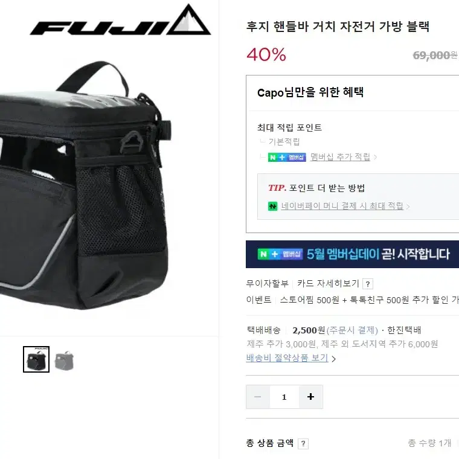Expand arrow next to 배송비 절약상품 보기

point(333,359)
